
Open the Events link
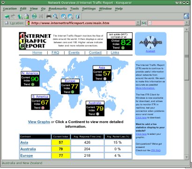[x=74, y=52]
